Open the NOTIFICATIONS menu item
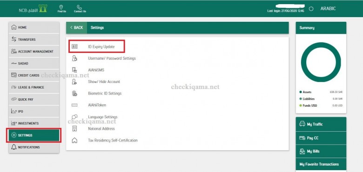 click(34, 147)
